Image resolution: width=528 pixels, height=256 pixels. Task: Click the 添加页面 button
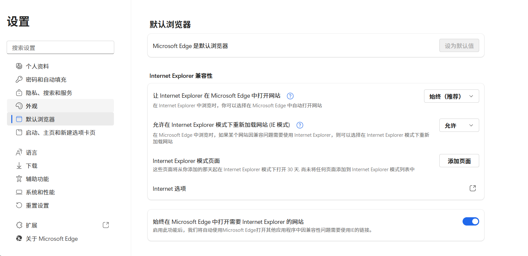[x=459, y=161]
